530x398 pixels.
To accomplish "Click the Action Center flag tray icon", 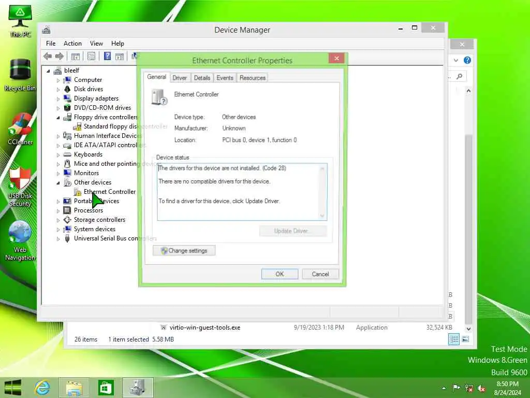I will point(456,388).
